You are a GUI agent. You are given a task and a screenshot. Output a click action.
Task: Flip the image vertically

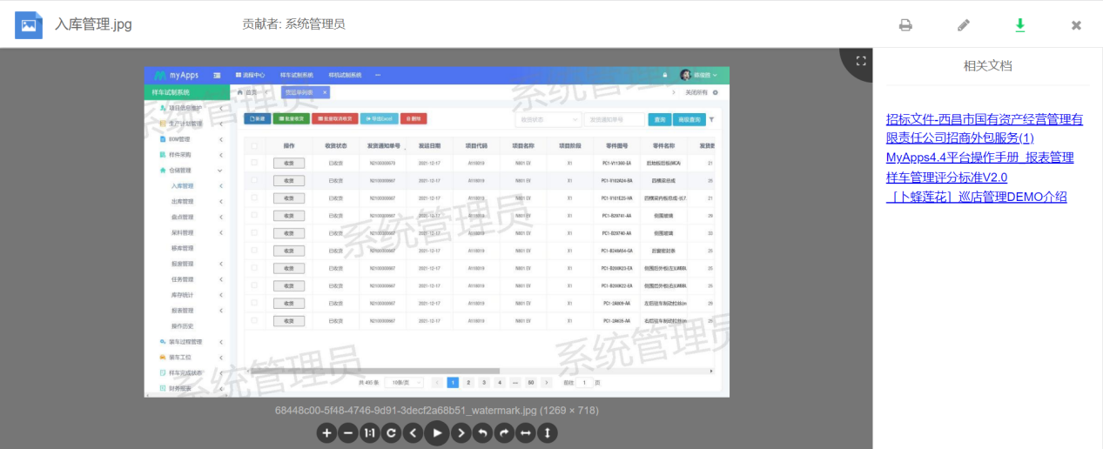click(x=548, y=432)
